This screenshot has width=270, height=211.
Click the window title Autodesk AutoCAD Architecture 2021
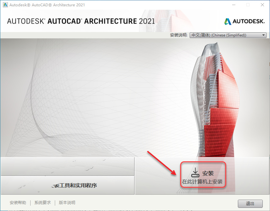(x=47, y=5)
